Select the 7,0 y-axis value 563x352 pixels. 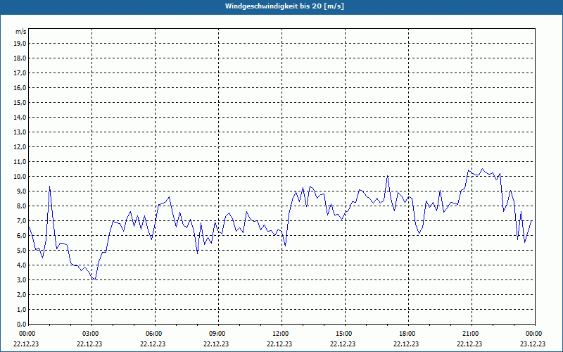click(x=21, y=220)
